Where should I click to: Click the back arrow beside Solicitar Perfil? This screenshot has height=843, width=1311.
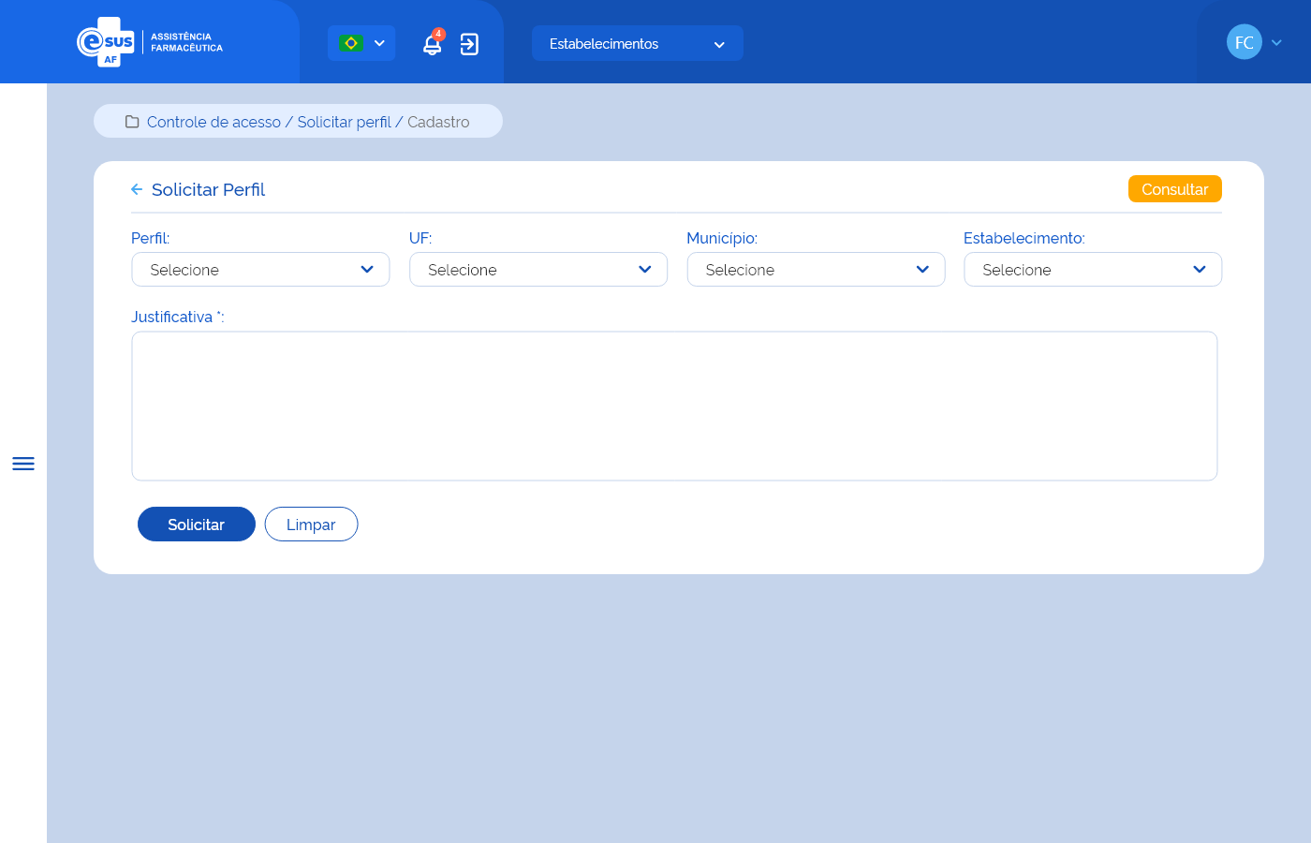click(x=137, y=189)
